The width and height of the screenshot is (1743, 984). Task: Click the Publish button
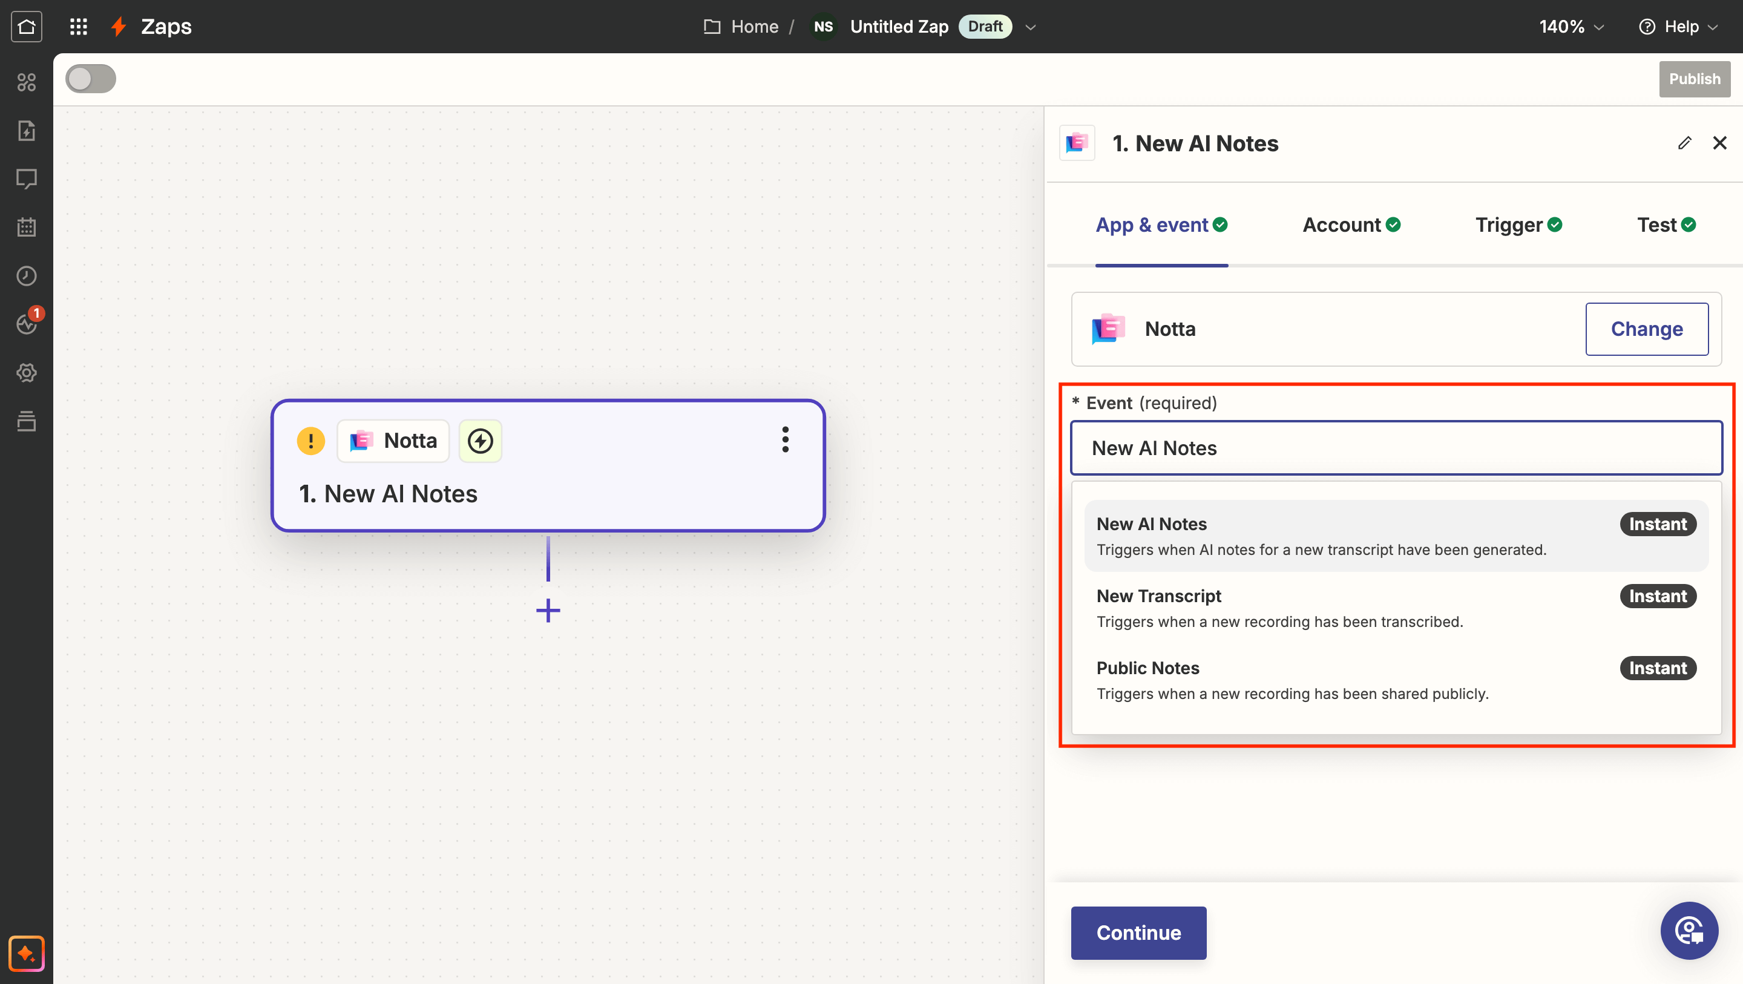click(x=1695, y=79)
